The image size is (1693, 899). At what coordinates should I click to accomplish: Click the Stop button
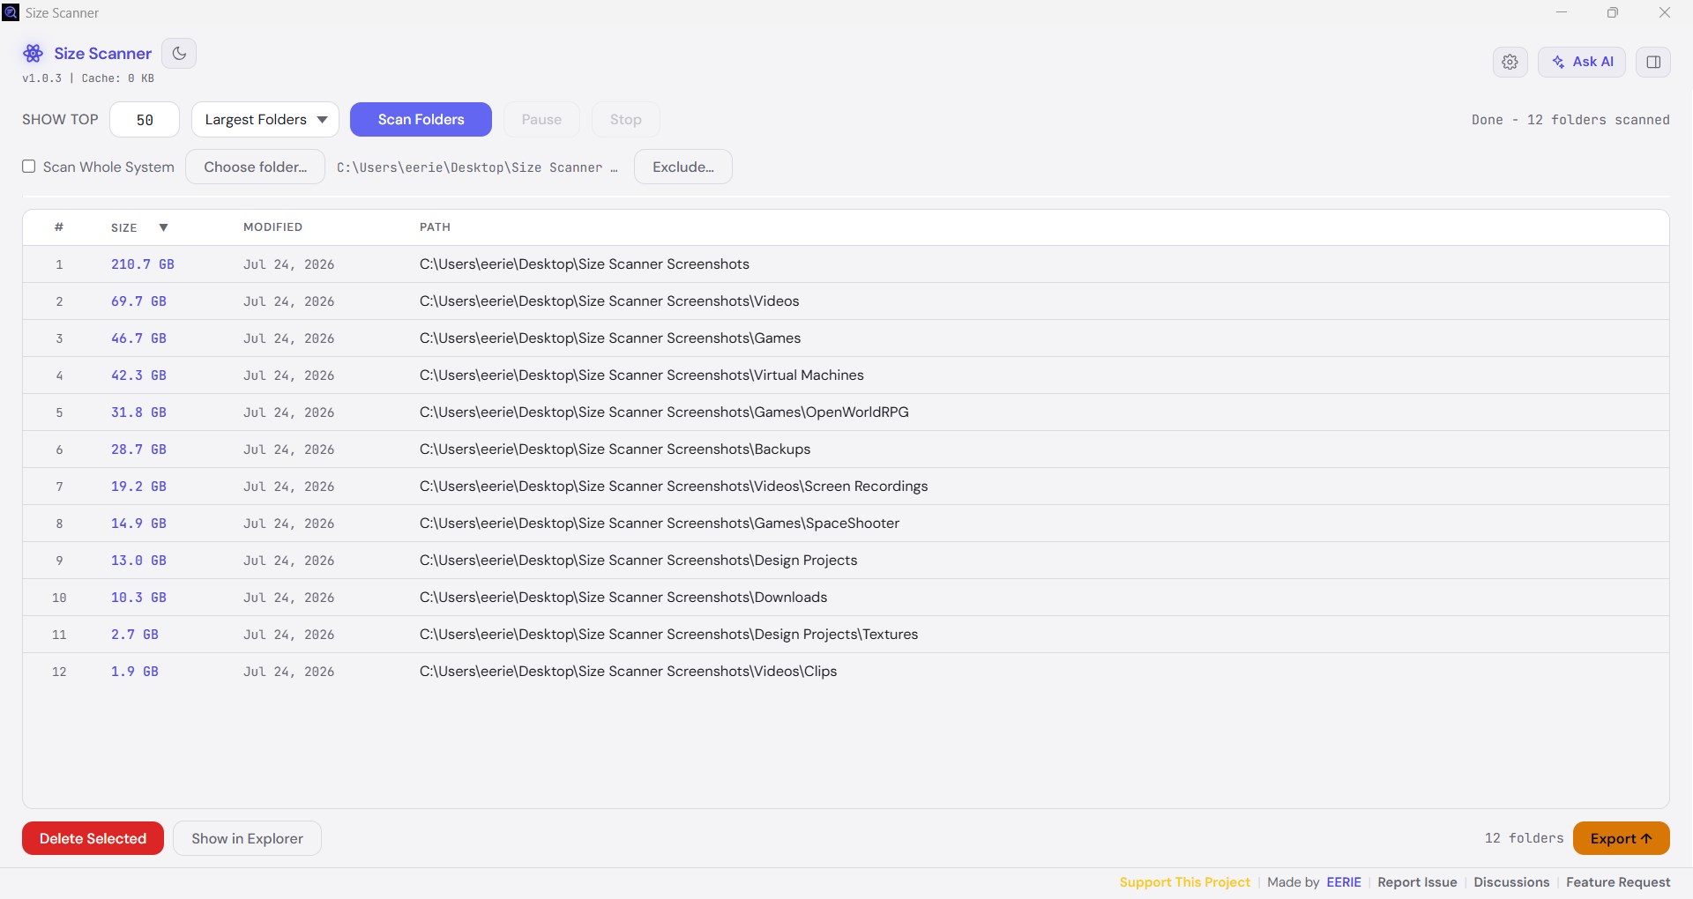625,120
